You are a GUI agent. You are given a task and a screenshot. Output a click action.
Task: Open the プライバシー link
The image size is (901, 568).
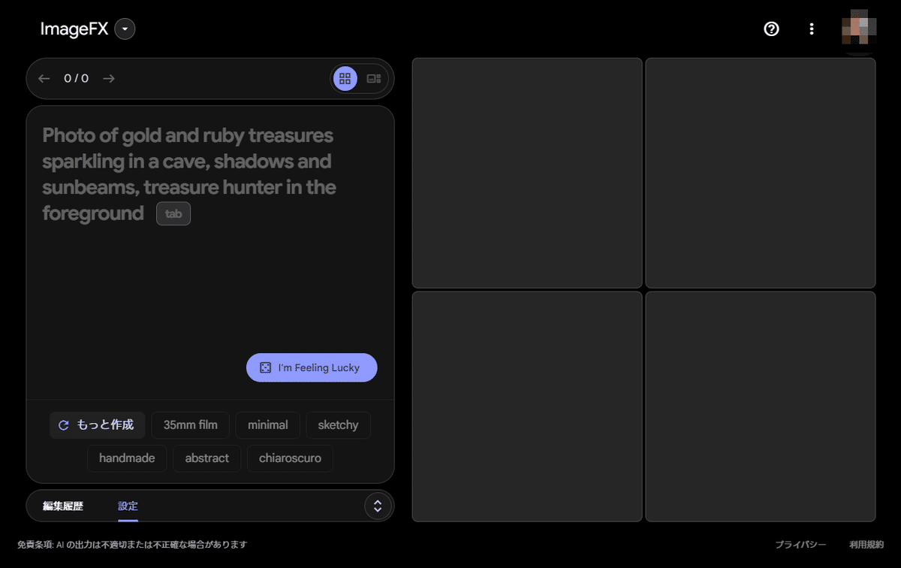click(800, 544)
